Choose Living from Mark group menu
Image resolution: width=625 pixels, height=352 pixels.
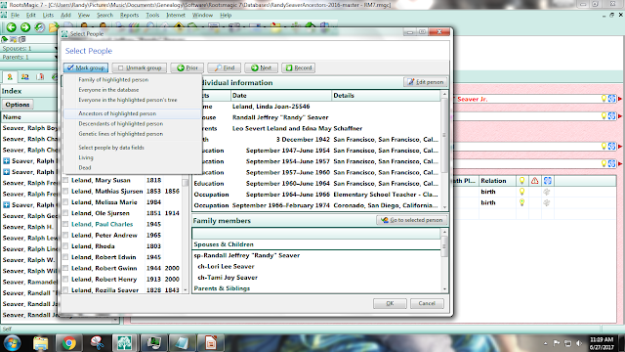(x=133, y=157)
